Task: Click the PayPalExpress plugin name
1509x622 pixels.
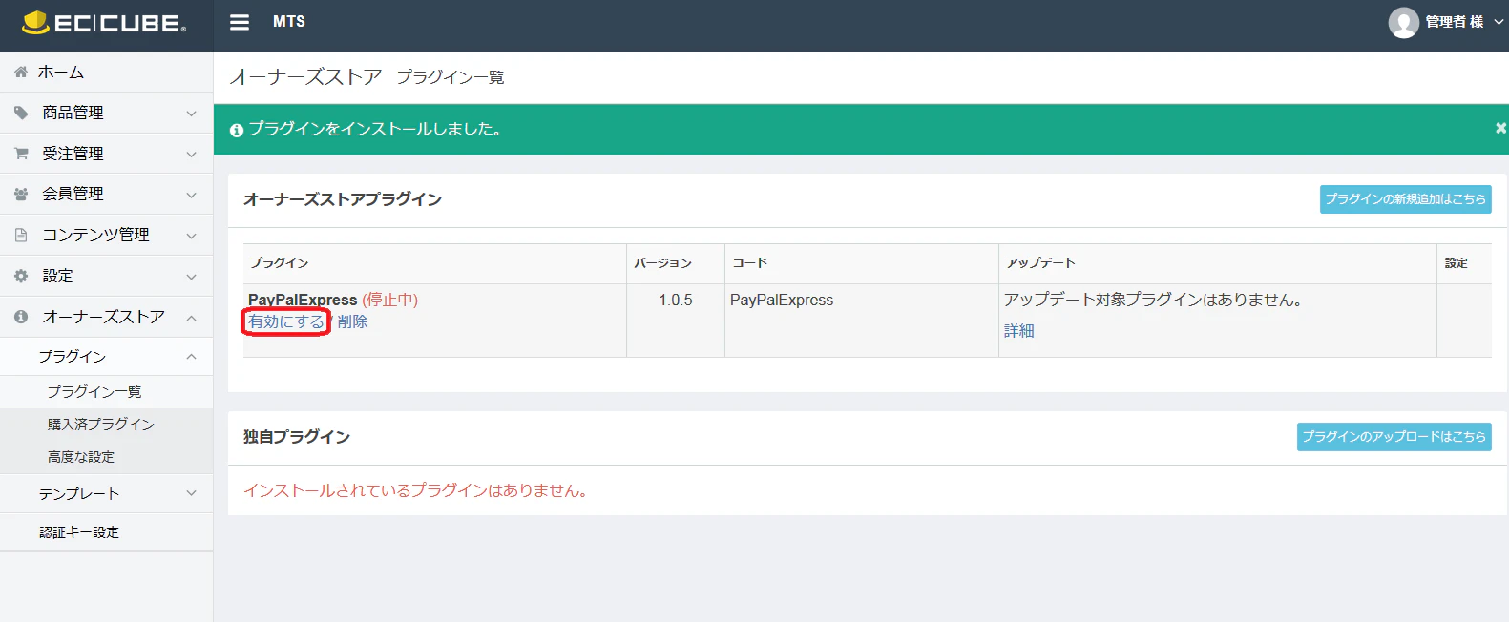Action: pos(303,300)
